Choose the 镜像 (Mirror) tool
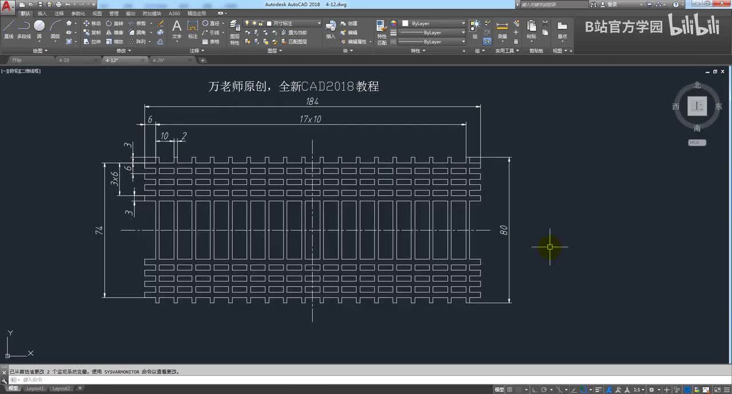 click(x=114, y=33)
